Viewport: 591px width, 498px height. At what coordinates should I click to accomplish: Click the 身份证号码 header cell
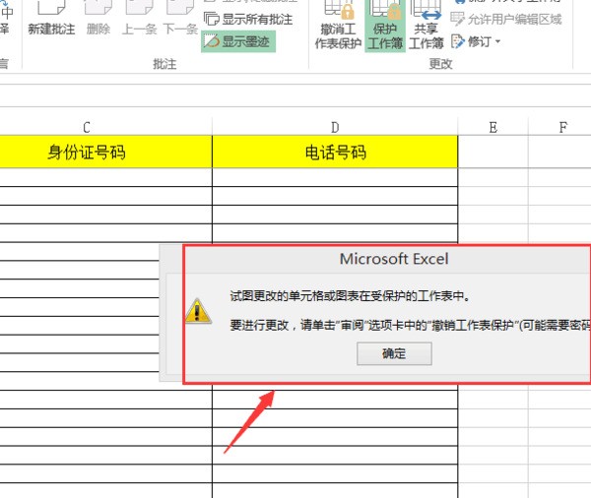point(87,152)
